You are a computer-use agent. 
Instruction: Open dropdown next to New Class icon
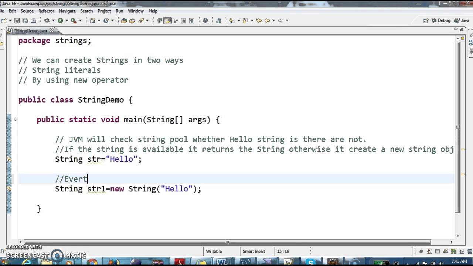point(112,21)
